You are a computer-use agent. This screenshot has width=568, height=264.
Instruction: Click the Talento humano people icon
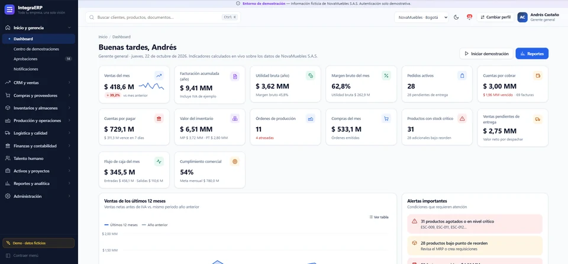pyautogui.click(x=8, y=158)
